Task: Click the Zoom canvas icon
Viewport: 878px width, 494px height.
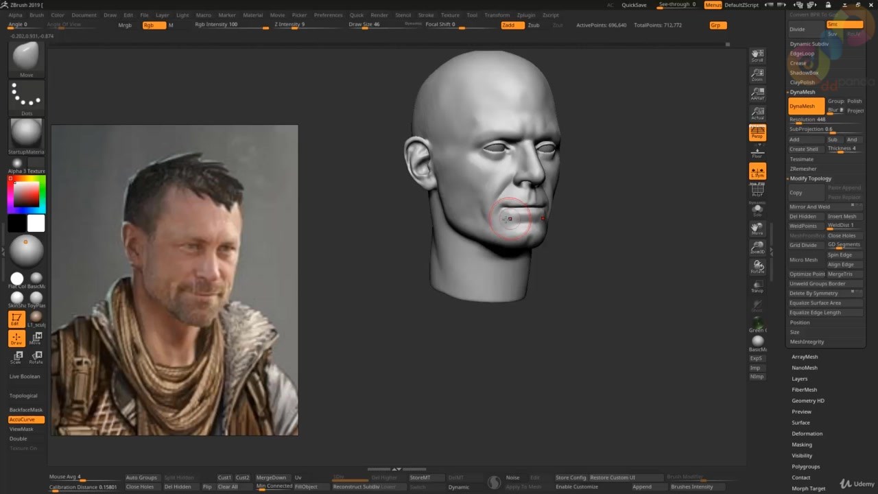Action: tap(757, 75)
